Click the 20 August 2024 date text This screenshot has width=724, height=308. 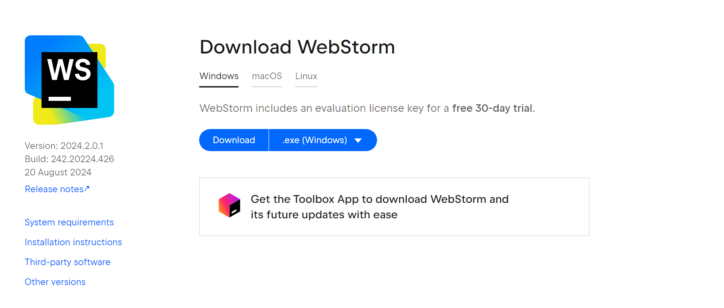point(58,172)
